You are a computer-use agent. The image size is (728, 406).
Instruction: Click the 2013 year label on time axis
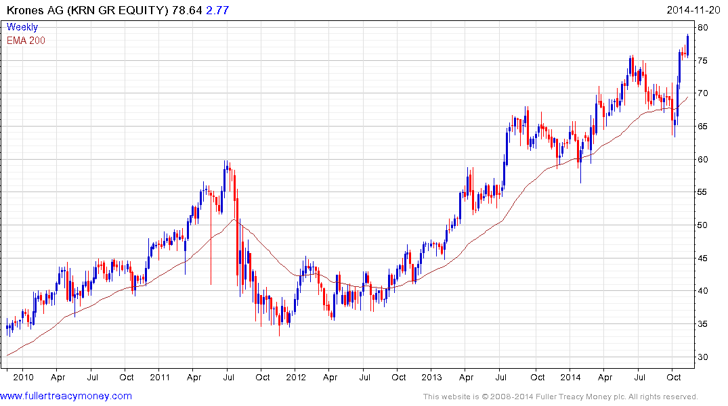(x=432, y=377)
